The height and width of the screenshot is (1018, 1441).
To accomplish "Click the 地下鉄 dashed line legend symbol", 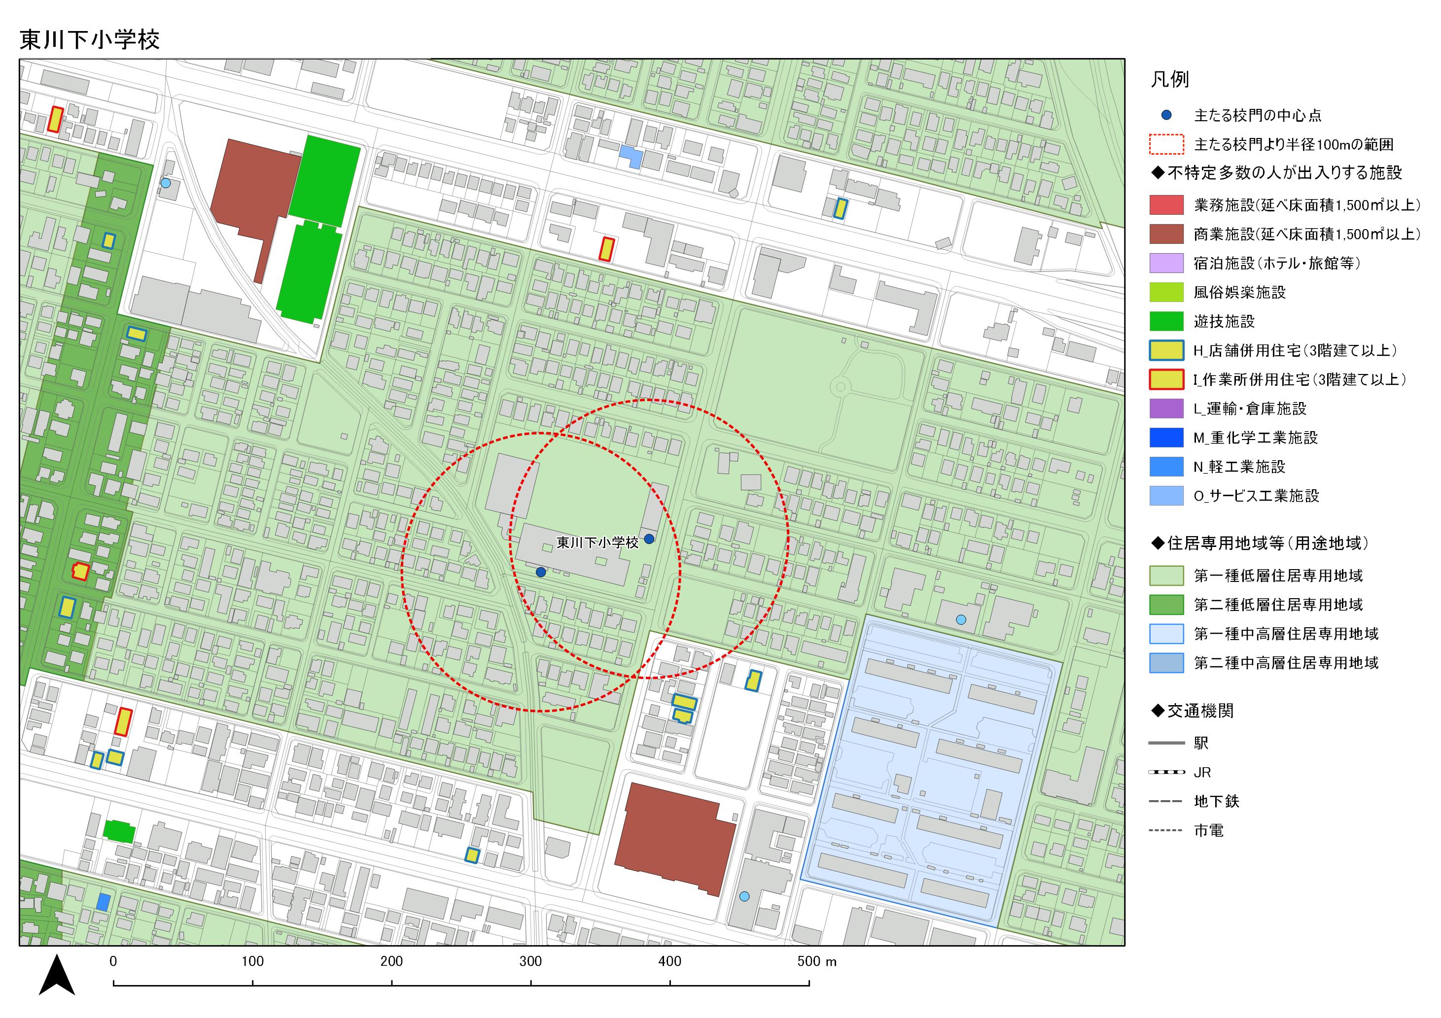I will click(1166, 802).
